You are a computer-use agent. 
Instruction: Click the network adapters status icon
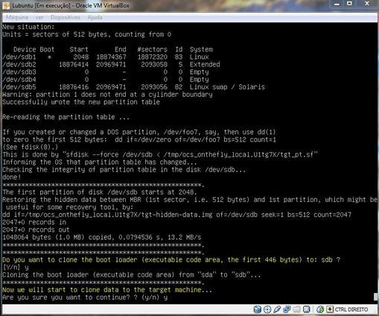pyautogui.click(x=287, y=309)
